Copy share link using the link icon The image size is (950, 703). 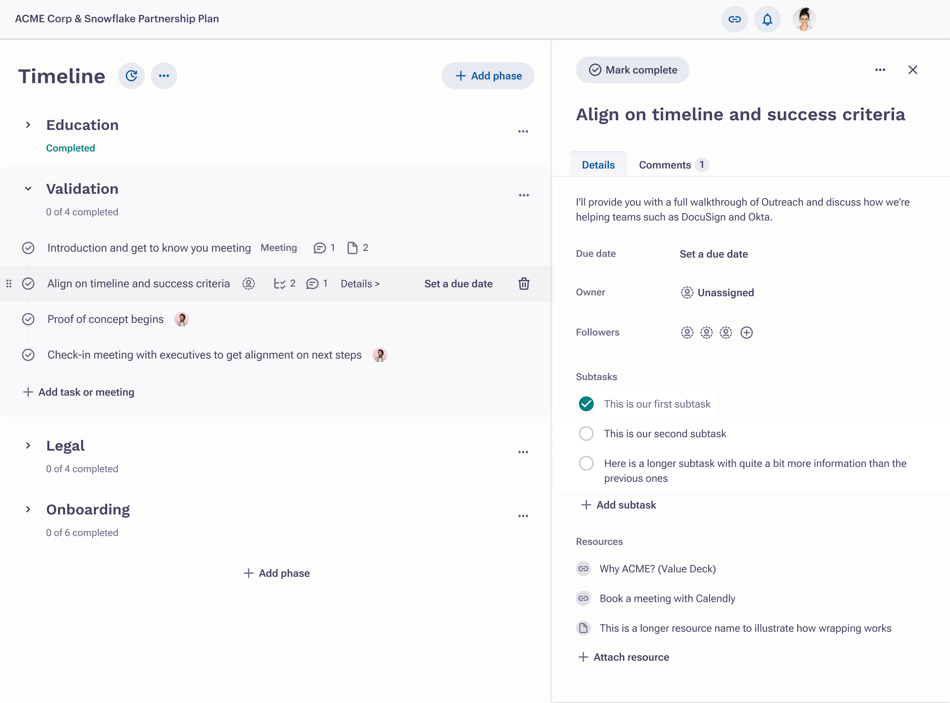734,19
